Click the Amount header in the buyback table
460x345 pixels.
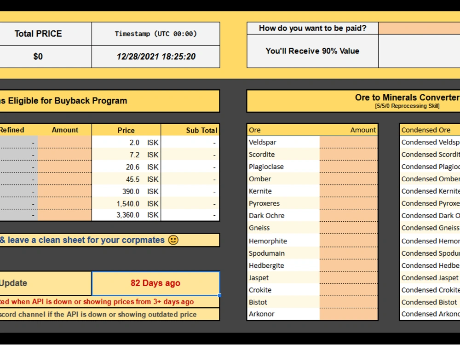pyautogui.click(x=65, y=130)
